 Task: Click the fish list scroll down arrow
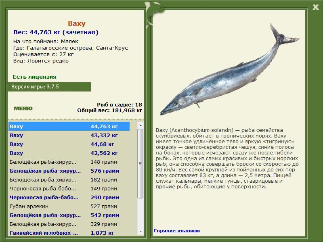click(x=141, y=231)
